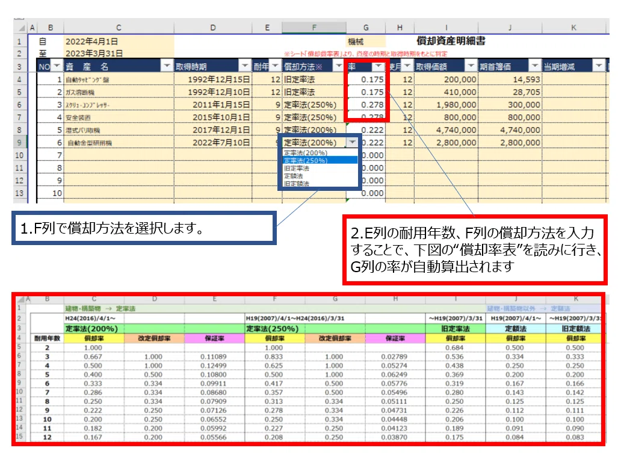Select column F header in upper sheet

(314, 28)
